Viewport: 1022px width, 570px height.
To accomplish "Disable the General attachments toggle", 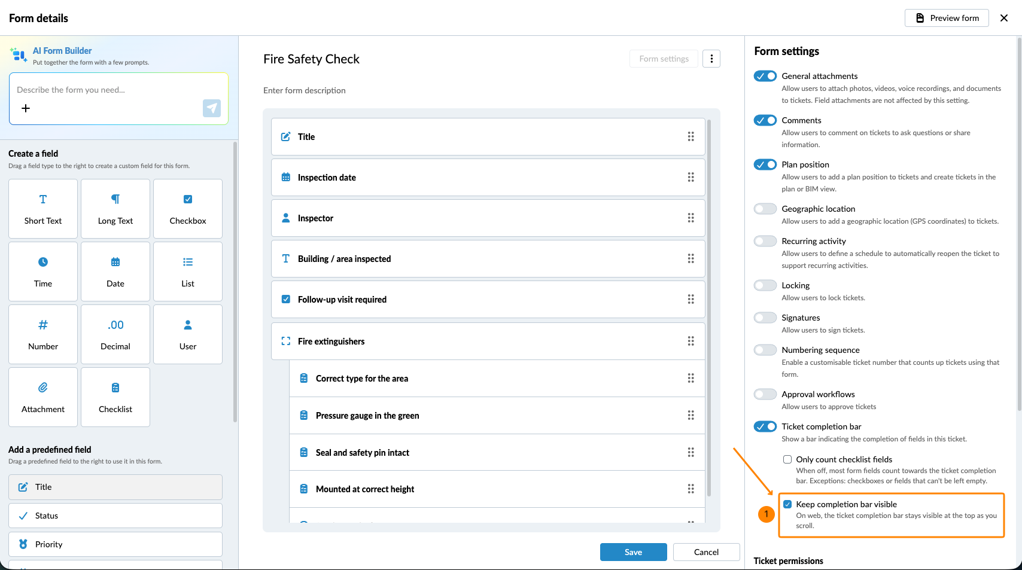I will (x=765, y=76).
